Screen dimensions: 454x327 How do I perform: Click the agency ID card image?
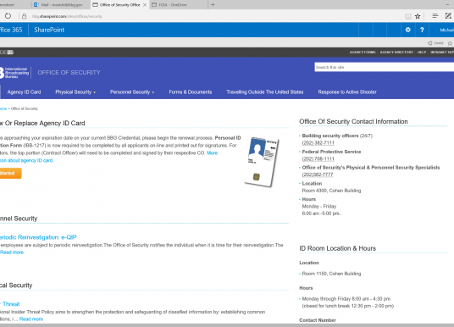[x=262, y=162]
